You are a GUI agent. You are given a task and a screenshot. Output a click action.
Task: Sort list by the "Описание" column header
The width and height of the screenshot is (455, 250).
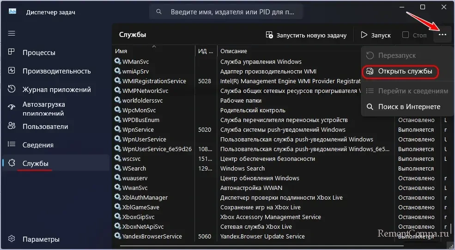234,51
